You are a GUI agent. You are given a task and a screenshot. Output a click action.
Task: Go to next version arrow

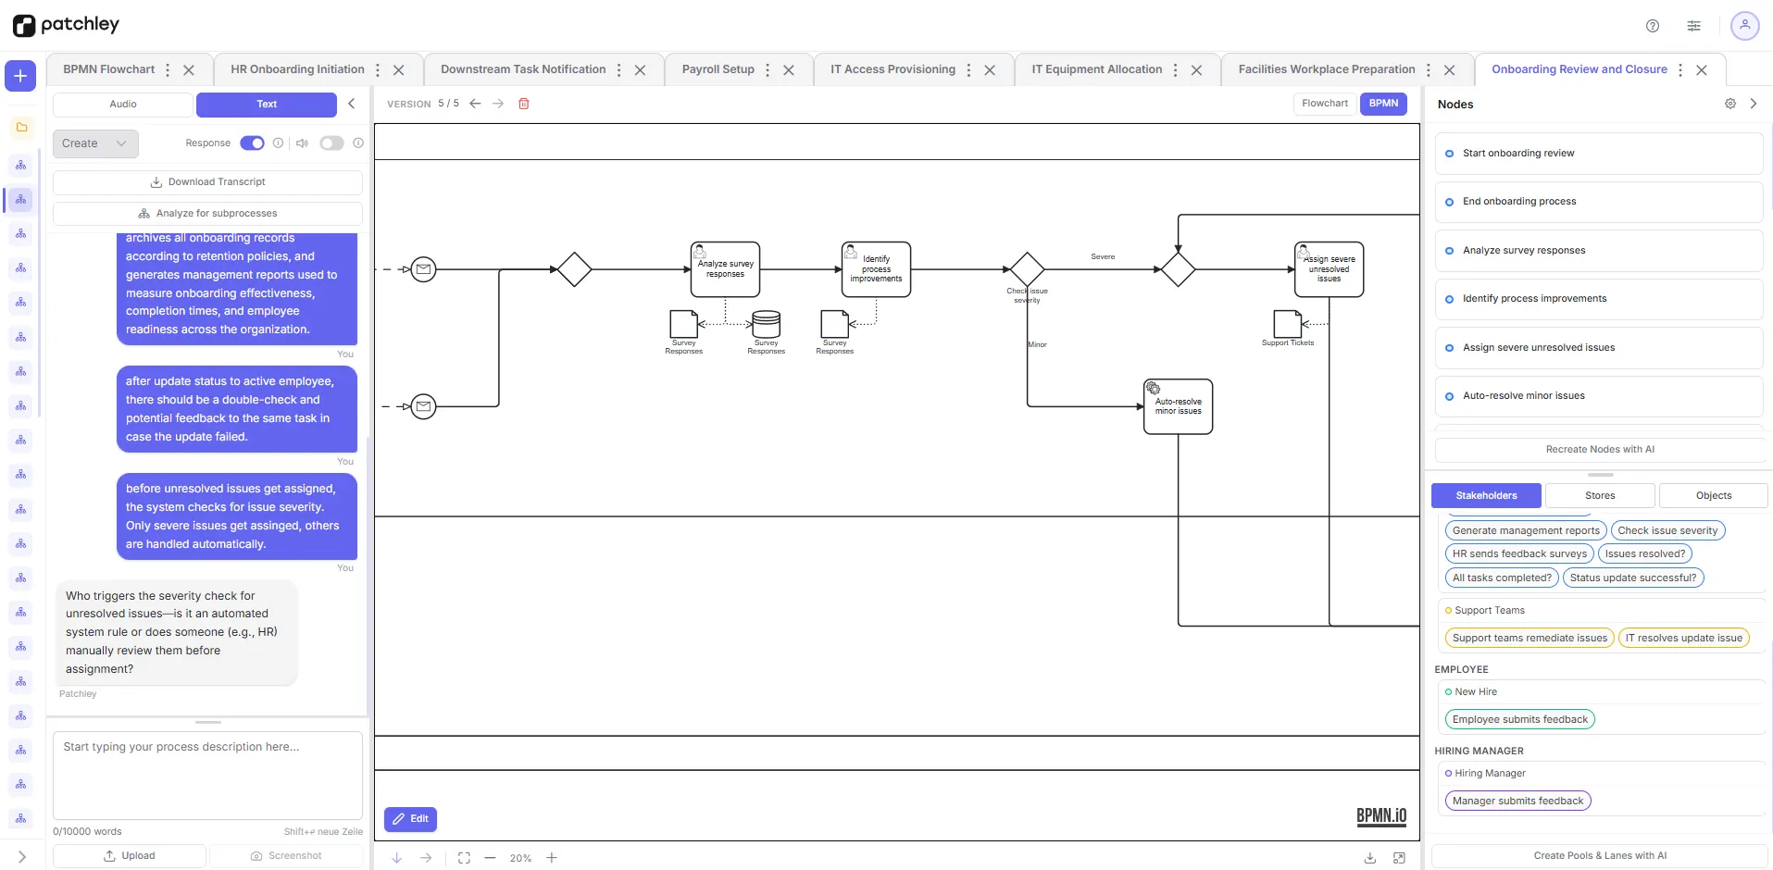[x=498, y=104]
